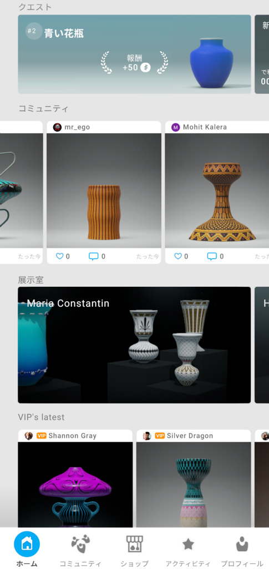This screenshot has width=269, height=569.
Task: Open comments on Mohit Kalera's post
Action: click(x=212, y=257)
